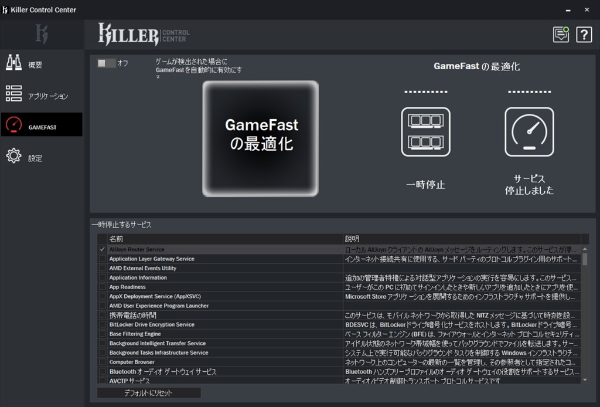Sort by 名前 column header
Viewport: 600px width, 407px height.
click(x=225, y=239)
